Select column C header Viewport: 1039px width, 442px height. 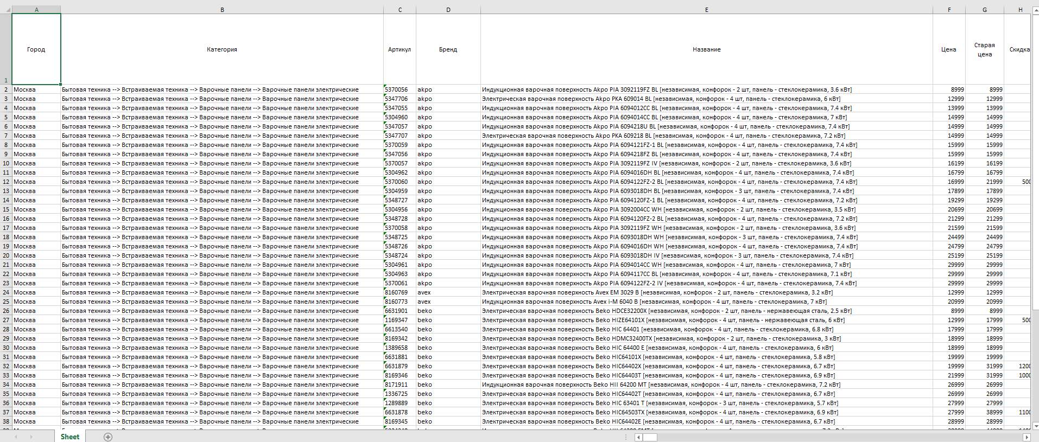click(400, 10)
